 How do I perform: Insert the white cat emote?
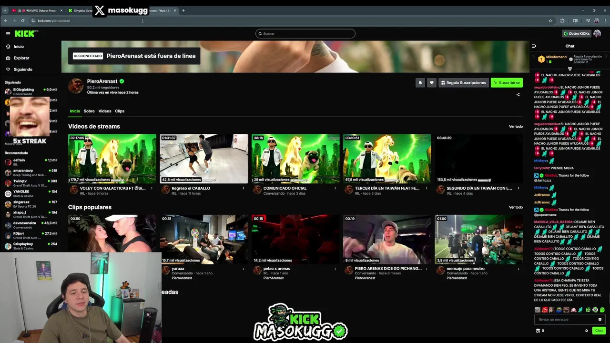point(537,310)
